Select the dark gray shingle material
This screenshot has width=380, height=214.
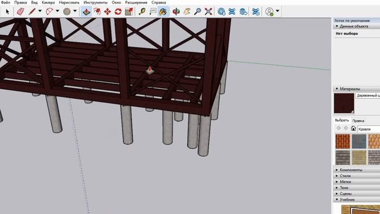343,157
